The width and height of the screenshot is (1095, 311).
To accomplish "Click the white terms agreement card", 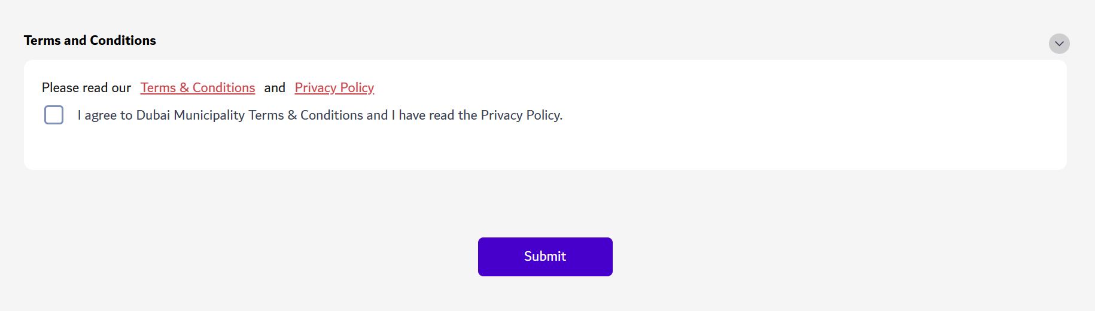I will pos(718,144).
